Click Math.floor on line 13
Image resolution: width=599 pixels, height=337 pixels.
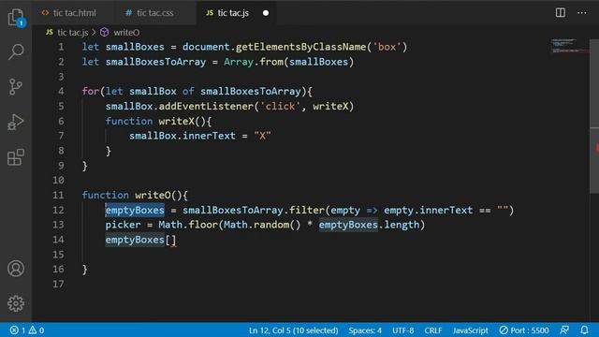(x=188, y=225)
